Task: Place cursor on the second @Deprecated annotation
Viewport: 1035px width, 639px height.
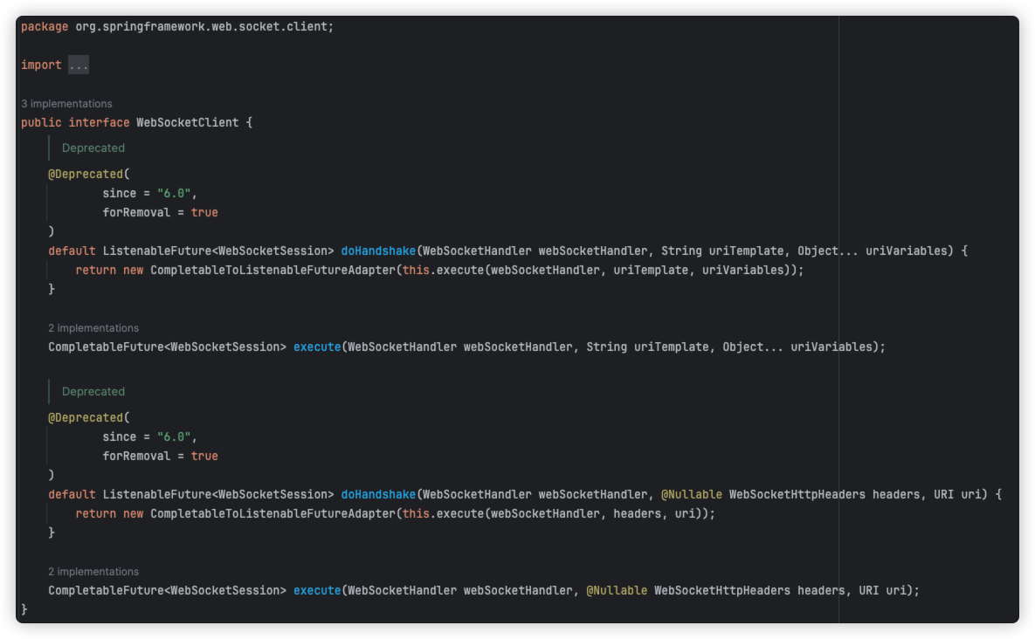Action: (x=87, y=417)
